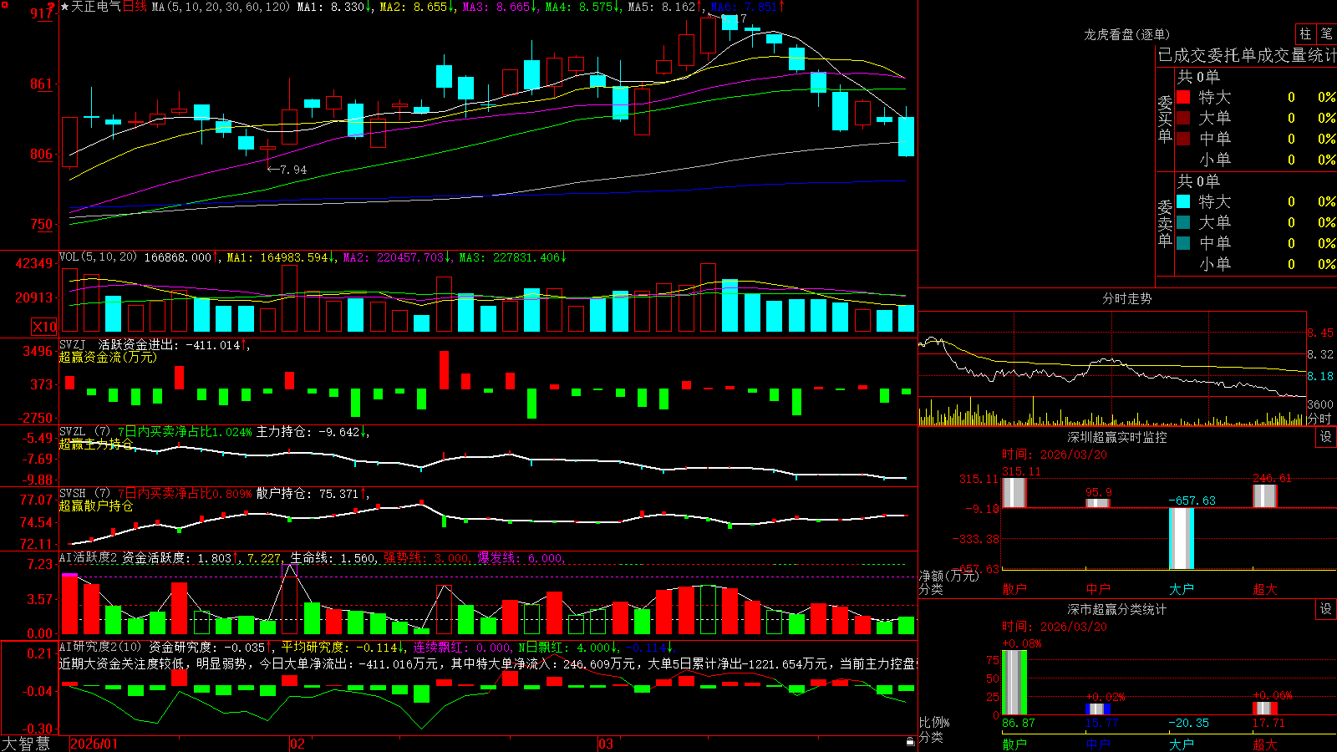Click dark red swatch for 委买单 大单
The width and height of the screenshot is (1337, 752).
[x=1183, y=118]
